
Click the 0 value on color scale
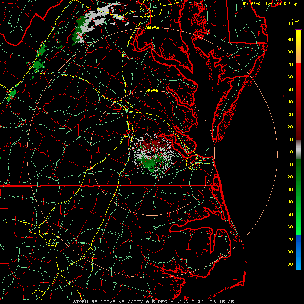pos(292,152)
